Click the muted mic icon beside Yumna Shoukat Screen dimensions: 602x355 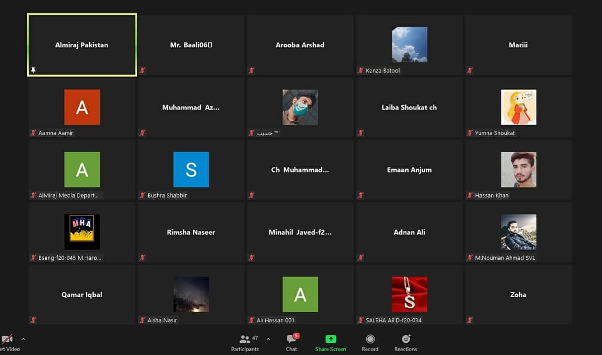click(469, 132)
